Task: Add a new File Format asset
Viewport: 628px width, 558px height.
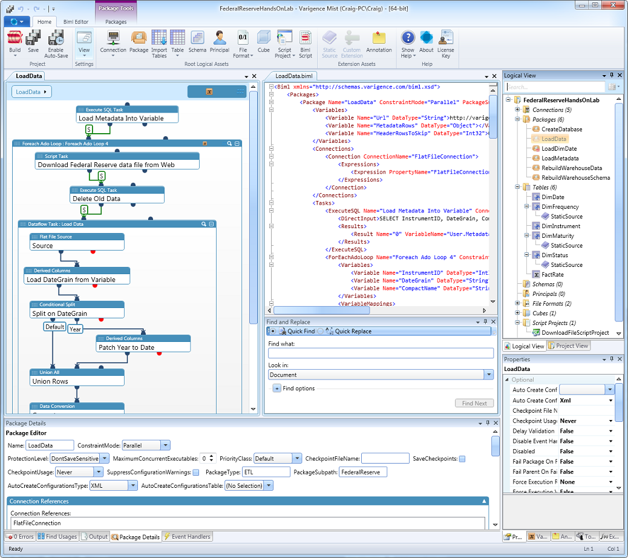Action: click(x=243, y=44)
